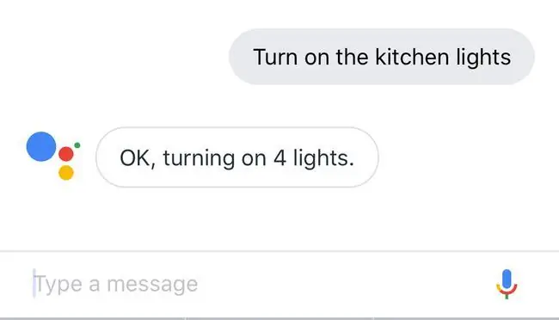Click the red base of the microphone

507,291
